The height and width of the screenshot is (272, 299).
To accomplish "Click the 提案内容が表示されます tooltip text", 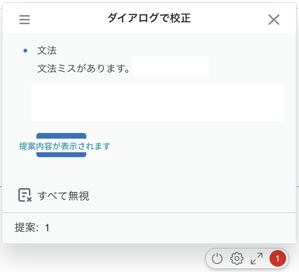I will [x=65, y=146].
